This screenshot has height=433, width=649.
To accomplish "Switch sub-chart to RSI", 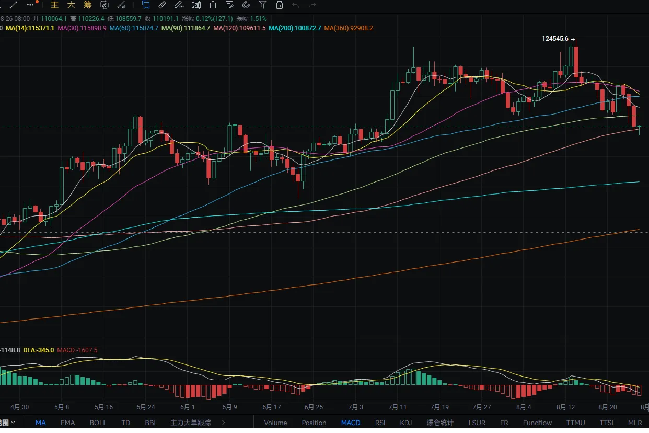I will (380, 423).
